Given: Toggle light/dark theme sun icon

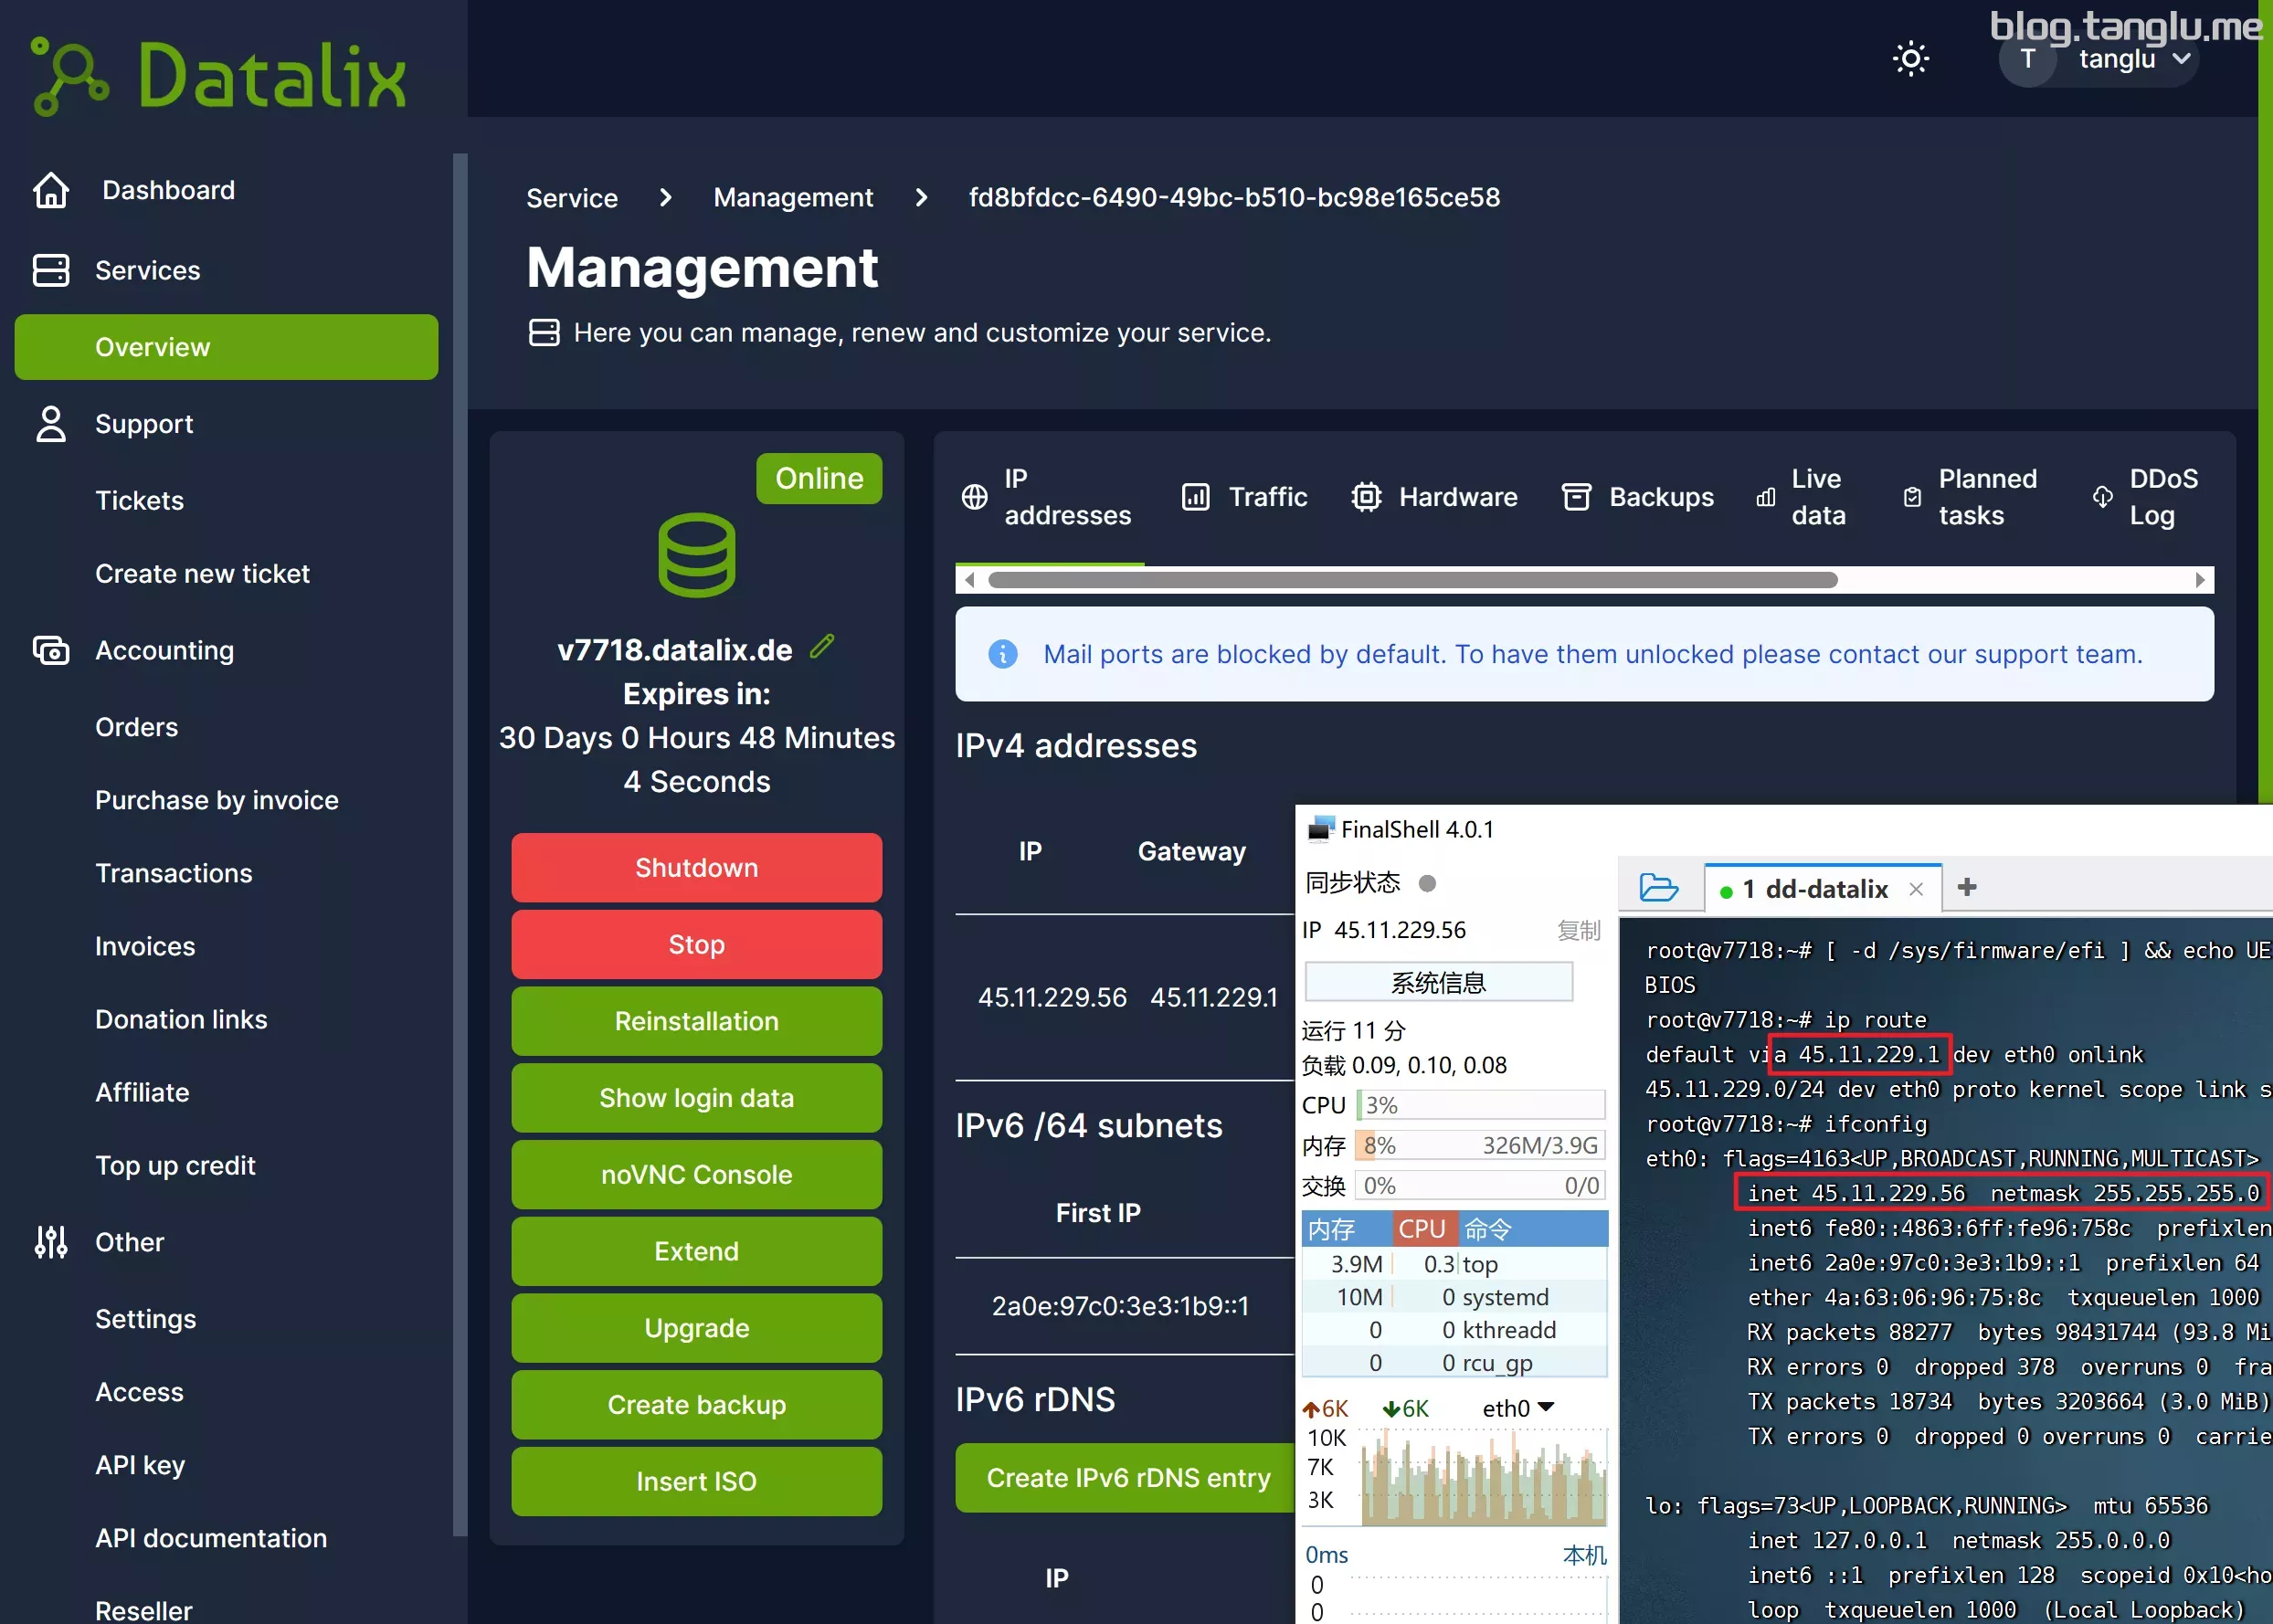Looking at the screenshot, I should (x=1910, y=58).
